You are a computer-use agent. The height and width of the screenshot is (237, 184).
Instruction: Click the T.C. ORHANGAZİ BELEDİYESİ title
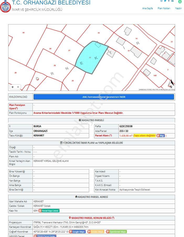click(x=51, y=2)
